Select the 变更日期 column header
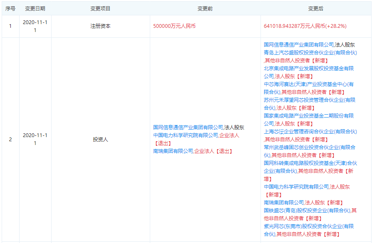Image resolution: width=372 pixels, height=243 pixels. [x=35, y=9]
